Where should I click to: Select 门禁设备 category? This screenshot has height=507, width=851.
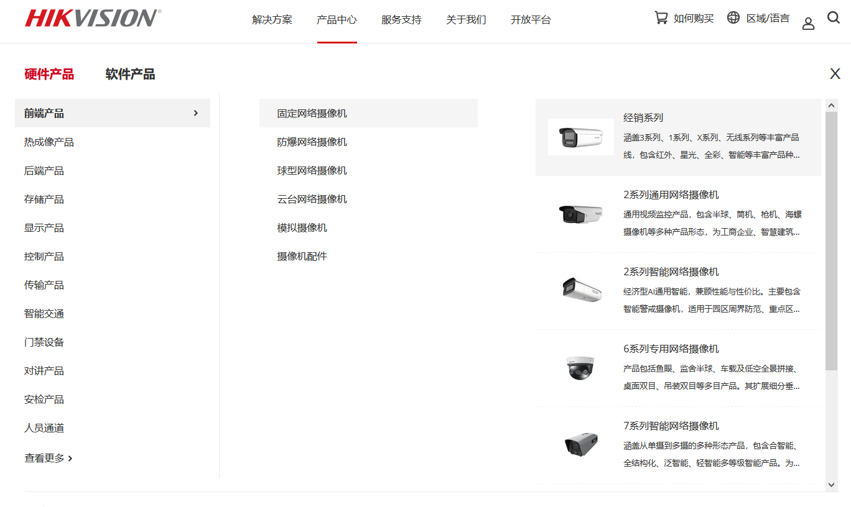point(44,342)
